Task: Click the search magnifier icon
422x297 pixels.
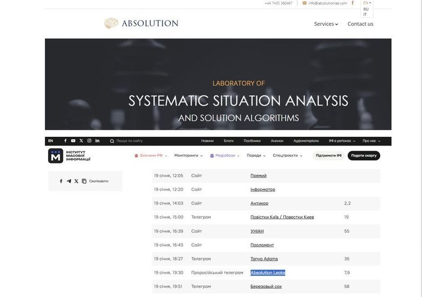Action: [x=112, y=141]
